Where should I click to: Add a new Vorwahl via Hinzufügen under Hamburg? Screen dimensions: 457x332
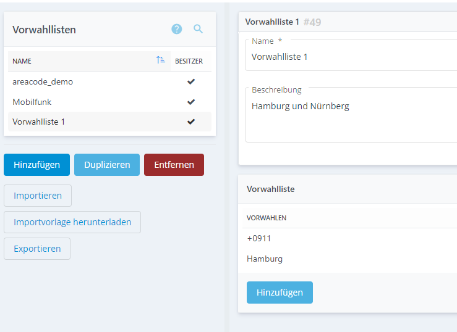click(280, 293)
